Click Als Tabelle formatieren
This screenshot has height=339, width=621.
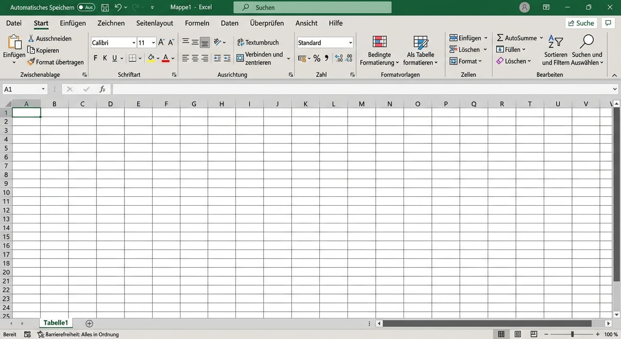(x=421, y=51)
